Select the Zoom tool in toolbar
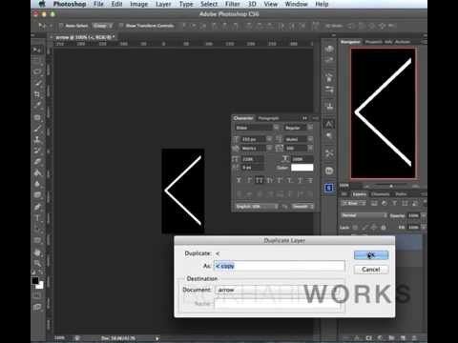The height and width of the screenshot is (343, 458). (x=37, y=263)
